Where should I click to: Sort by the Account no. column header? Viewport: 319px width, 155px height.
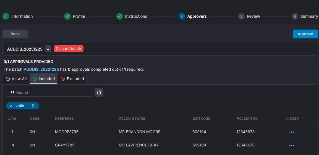pos(248,118)
